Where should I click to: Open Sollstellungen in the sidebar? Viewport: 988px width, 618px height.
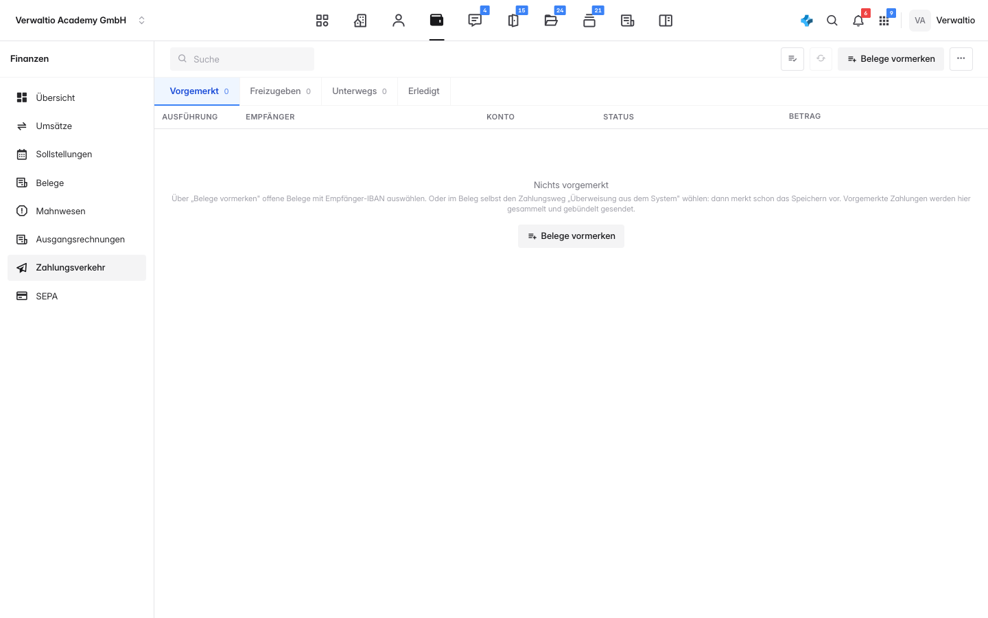pyautogui.click(x=77, y=154)
